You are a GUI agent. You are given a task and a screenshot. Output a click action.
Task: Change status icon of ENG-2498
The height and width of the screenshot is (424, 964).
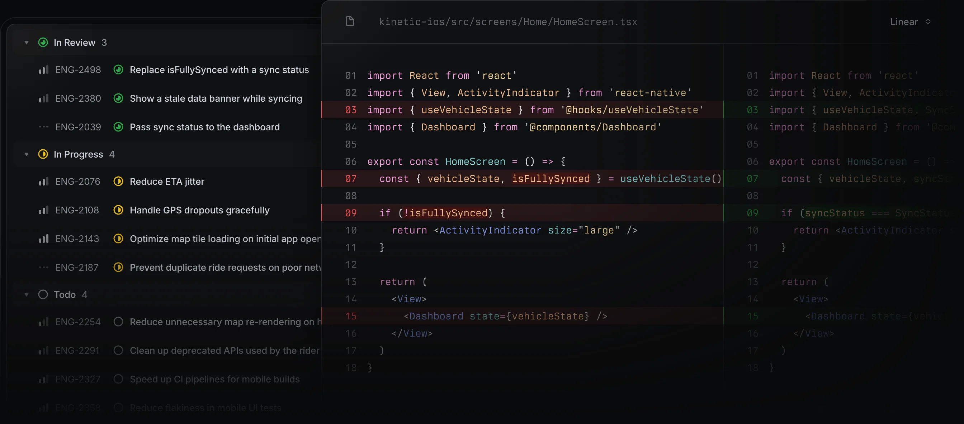coord(118,70)
